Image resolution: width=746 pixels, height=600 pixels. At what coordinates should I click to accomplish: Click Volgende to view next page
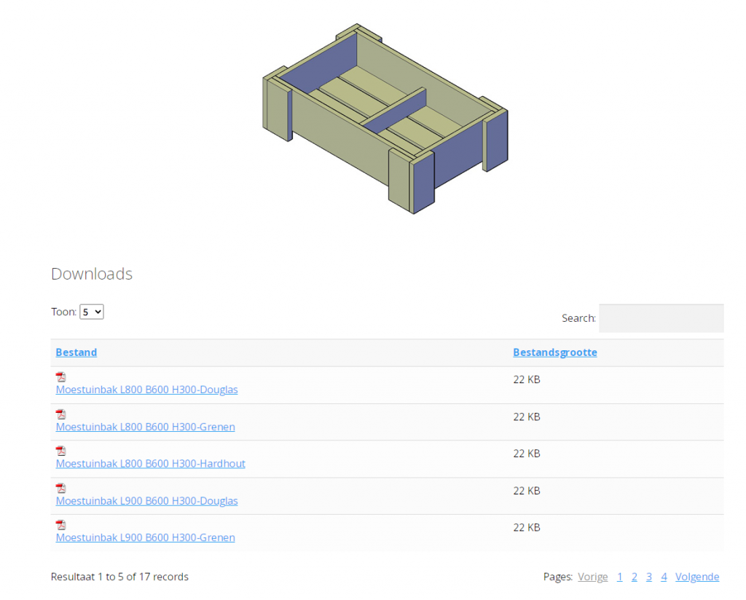[696, 577]
